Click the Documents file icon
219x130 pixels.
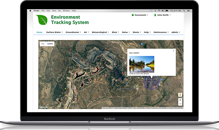(133, 15)
